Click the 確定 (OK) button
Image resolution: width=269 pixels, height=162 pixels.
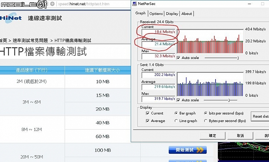[212, 135]
